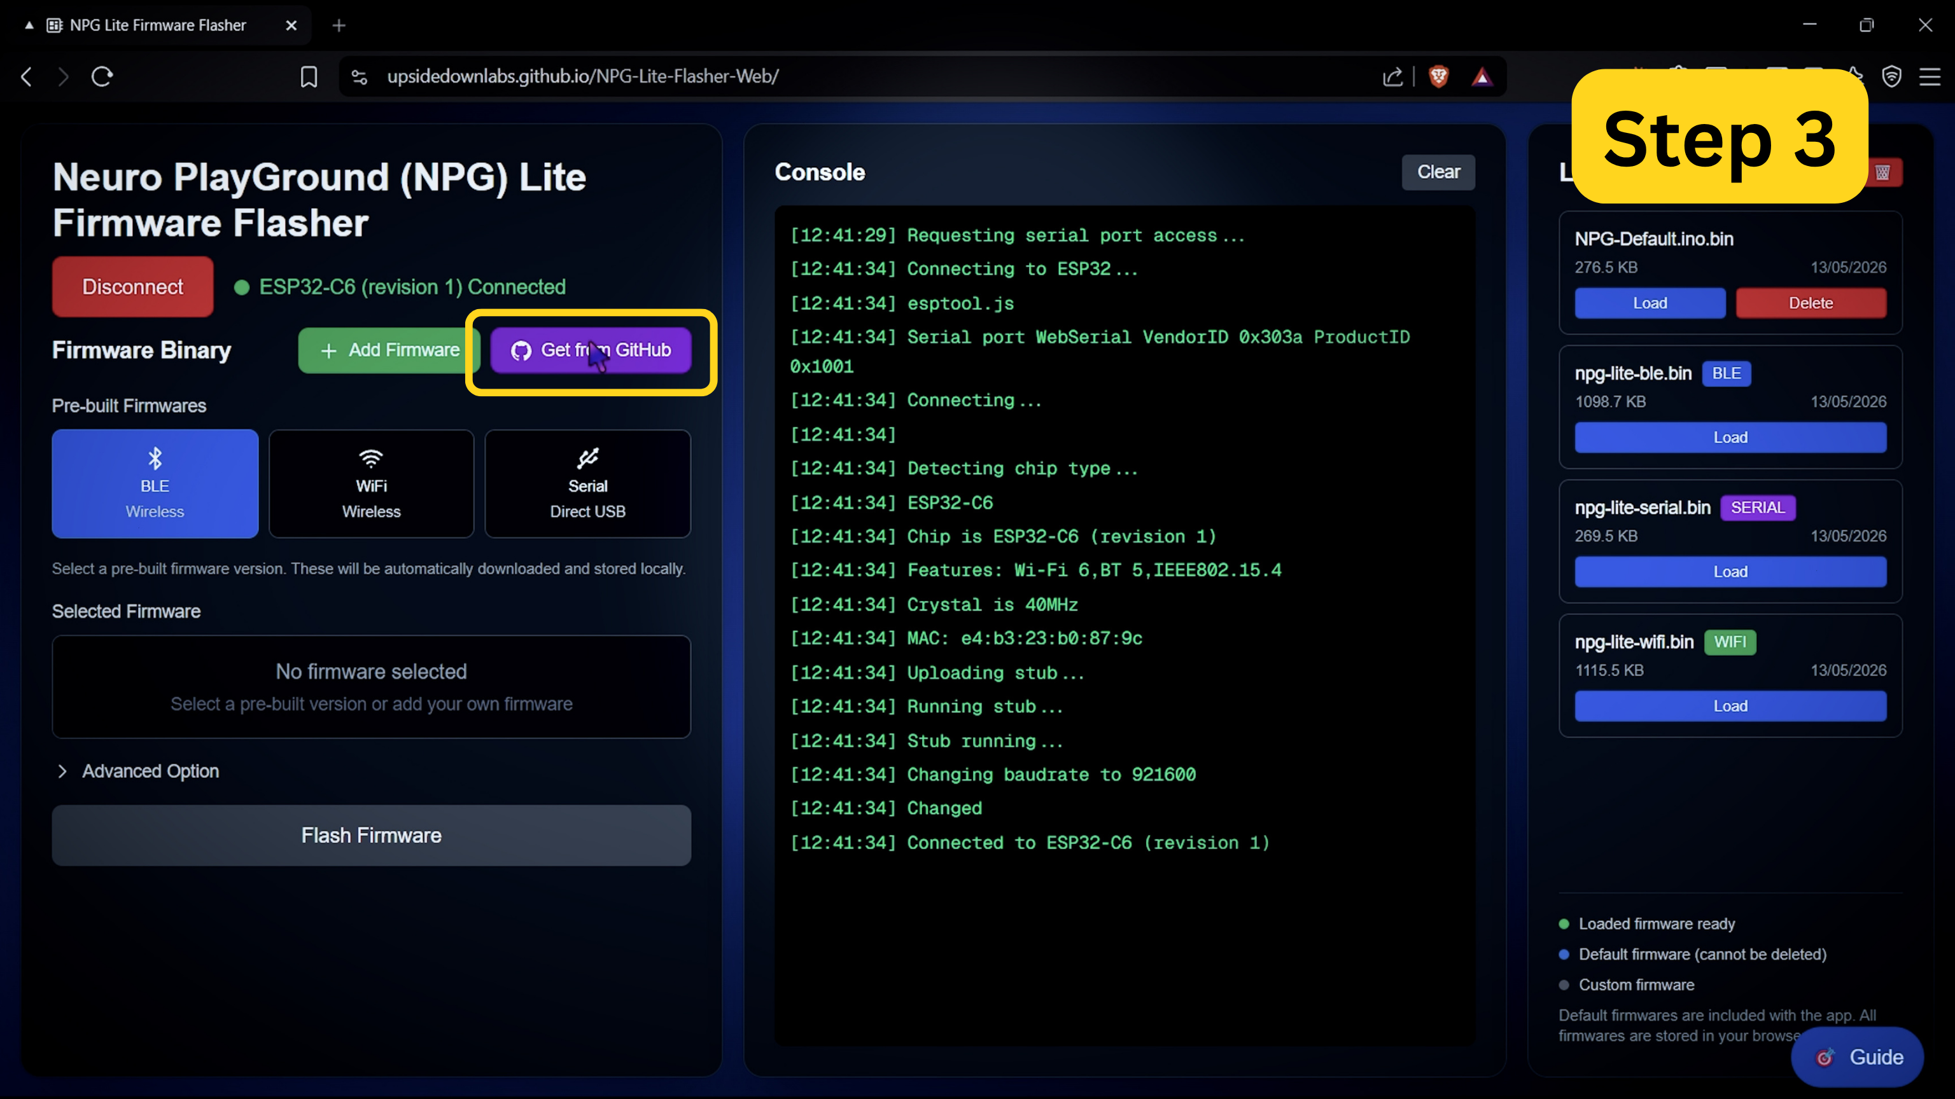Reload the flasher page
Image resolution: width=1955 pixels, height=1099 pixels.
tap(102, 76)
